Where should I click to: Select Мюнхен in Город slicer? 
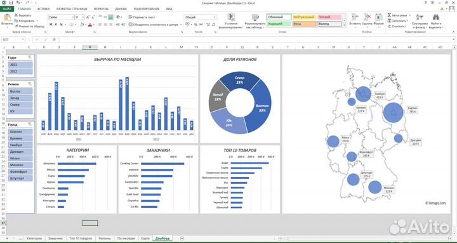coord(20,165)
